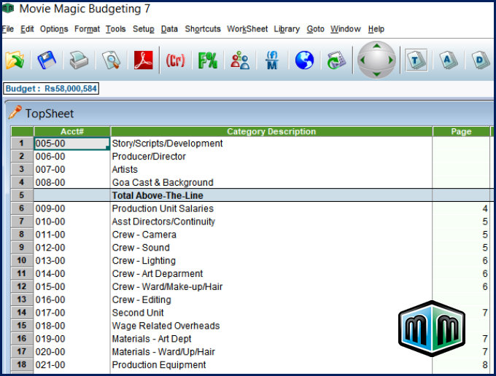496x376 pixels.
Task: Open the Edit menu
Action: [x=27, y=29]
